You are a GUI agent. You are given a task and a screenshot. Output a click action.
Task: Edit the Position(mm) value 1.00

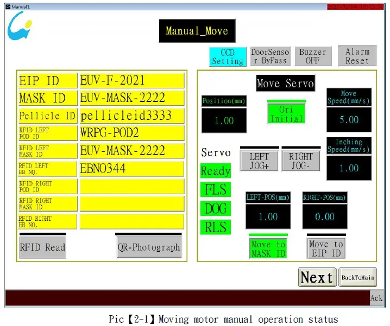[x=224, y=120]
